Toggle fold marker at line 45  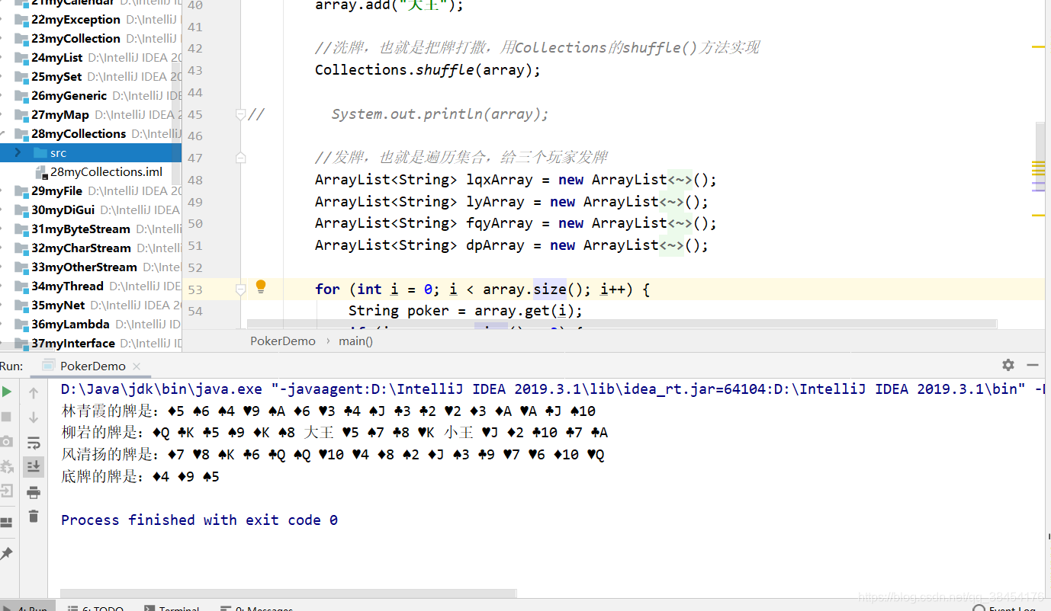tap(241, 114)
